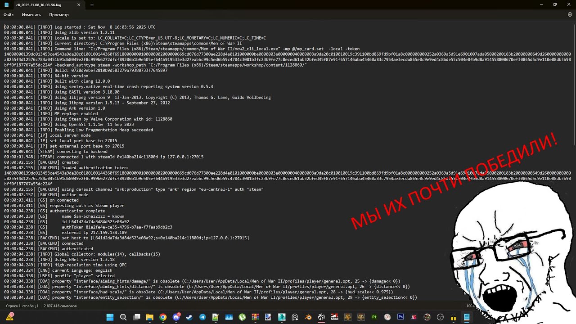The image size is (576, 324).
Task: Open widgets icon at taskbar left
Action: click(9, 317)
